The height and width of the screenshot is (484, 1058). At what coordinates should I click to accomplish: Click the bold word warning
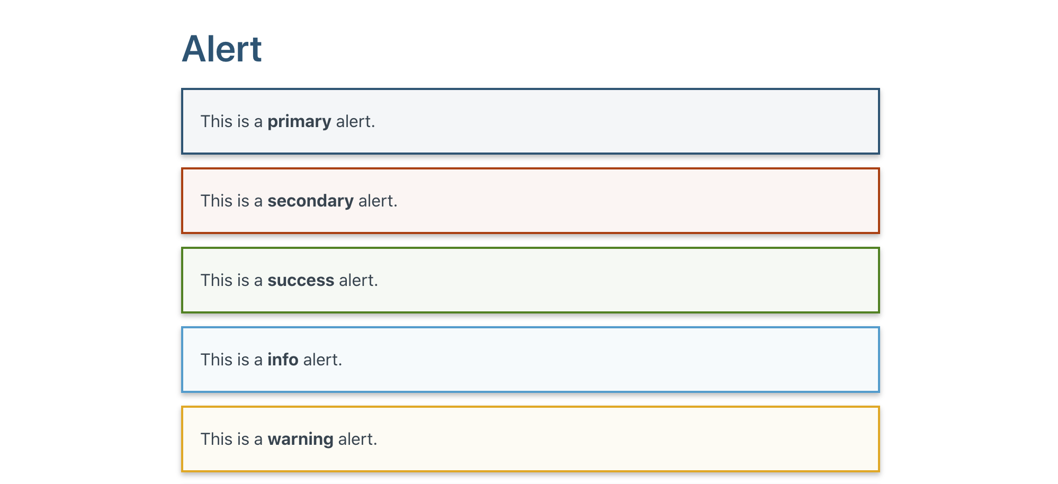coord(300,438)
